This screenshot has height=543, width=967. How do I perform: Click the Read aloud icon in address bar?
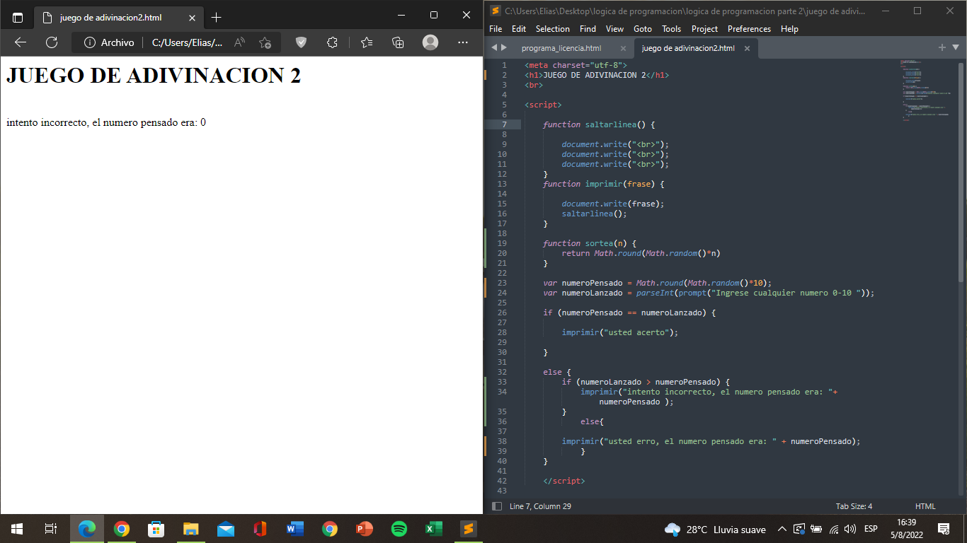tap(239, 42)
